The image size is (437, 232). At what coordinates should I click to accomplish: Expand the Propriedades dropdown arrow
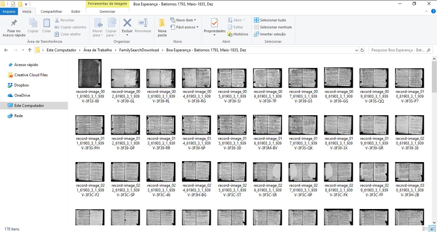tap(214, 35)
